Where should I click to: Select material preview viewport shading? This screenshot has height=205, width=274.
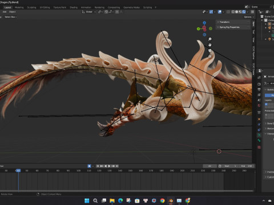[x=240, y=12]
